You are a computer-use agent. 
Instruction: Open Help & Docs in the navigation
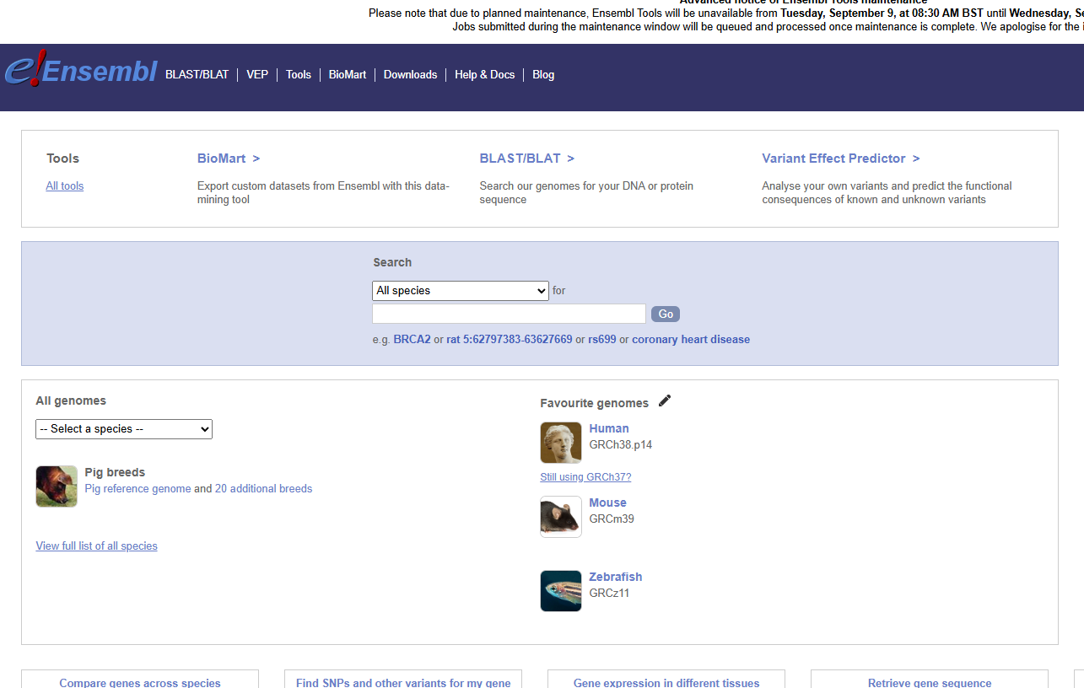484,74
